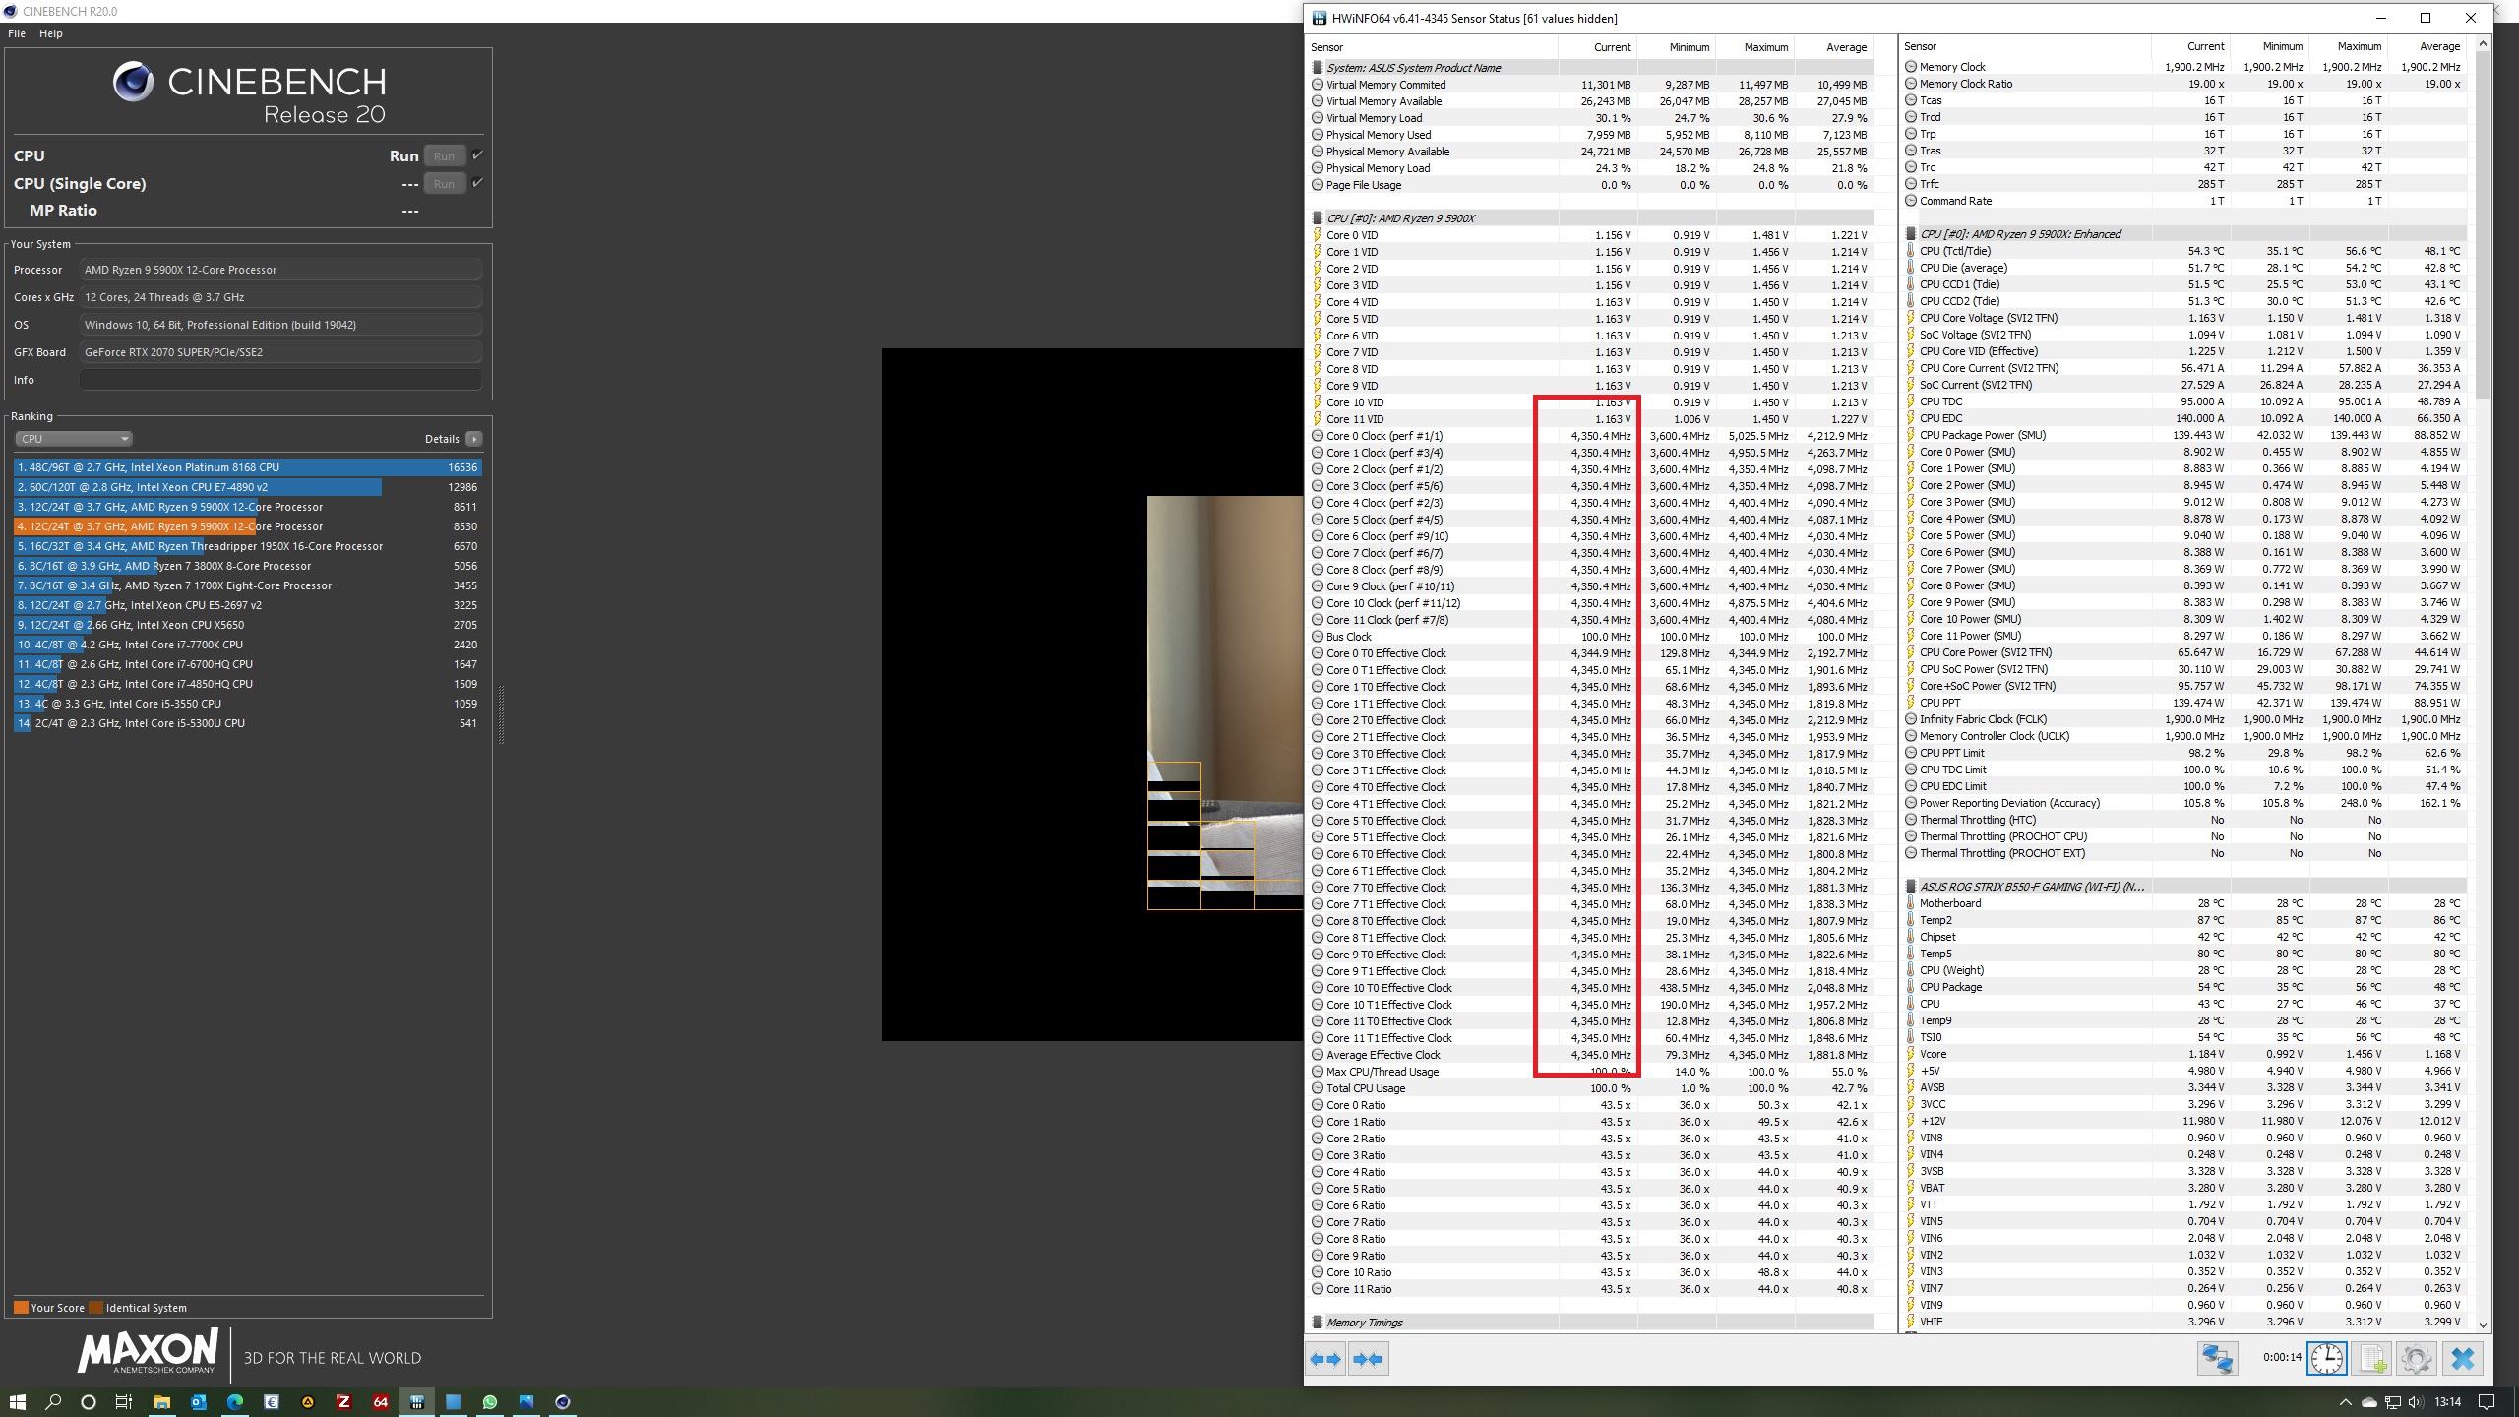Select the Physical Memory Load sensor row

(1591, 168)
